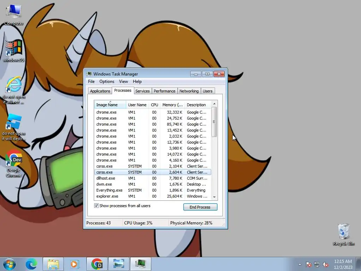The width and height of the screenshot is (361, 271).
Task: Switch to the Performance tab
Action: click(x=164, y=91)
